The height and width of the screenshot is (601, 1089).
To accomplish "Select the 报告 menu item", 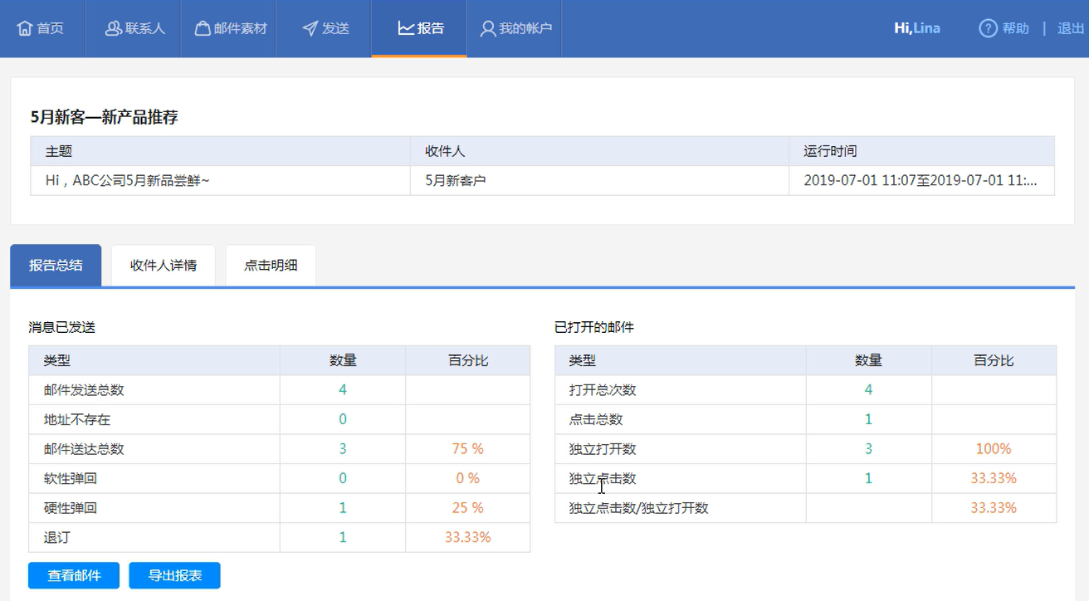I will point(419,28).
